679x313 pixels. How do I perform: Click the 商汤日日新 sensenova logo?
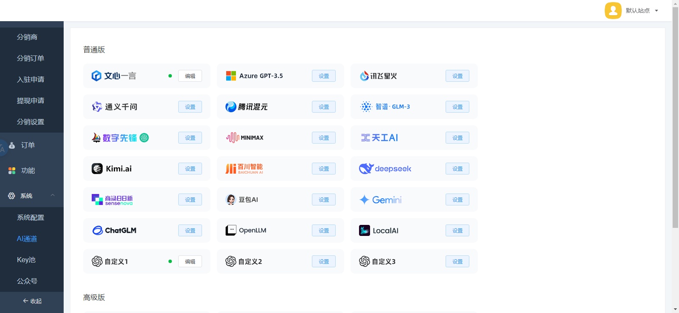112,199
